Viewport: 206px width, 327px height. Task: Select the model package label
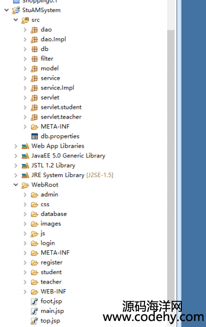coord(50,69)
